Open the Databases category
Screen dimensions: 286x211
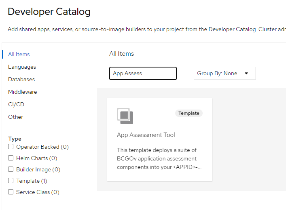[x=21, y=79]
